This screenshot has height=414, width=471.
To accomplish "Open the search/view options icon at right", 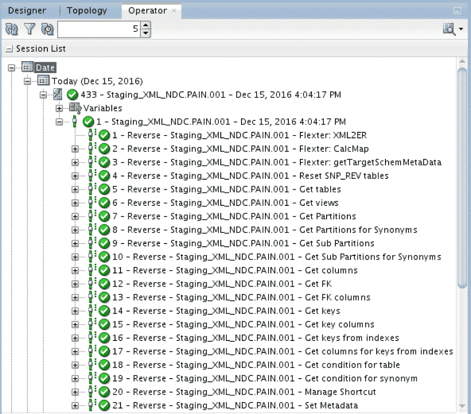I will 449,29.
